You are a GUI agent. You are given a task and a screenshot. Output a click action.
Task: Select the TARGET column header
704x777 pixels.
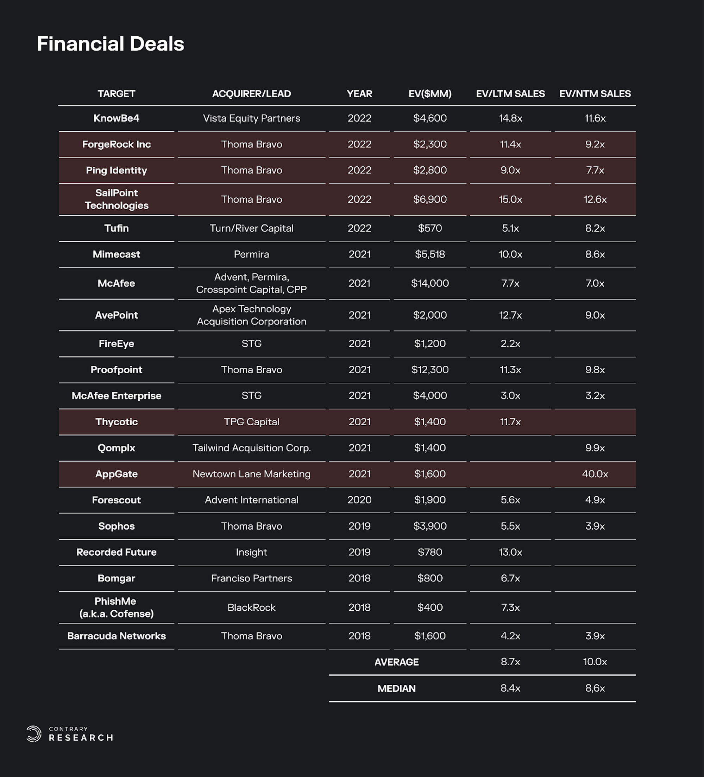[x=116, y=94]
